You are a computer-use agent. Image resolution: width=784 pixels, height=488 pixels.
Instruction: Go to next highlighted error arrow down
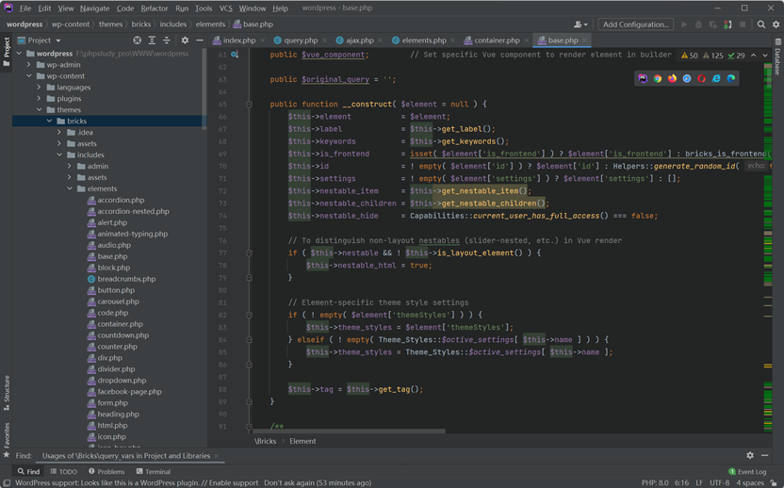765,56
